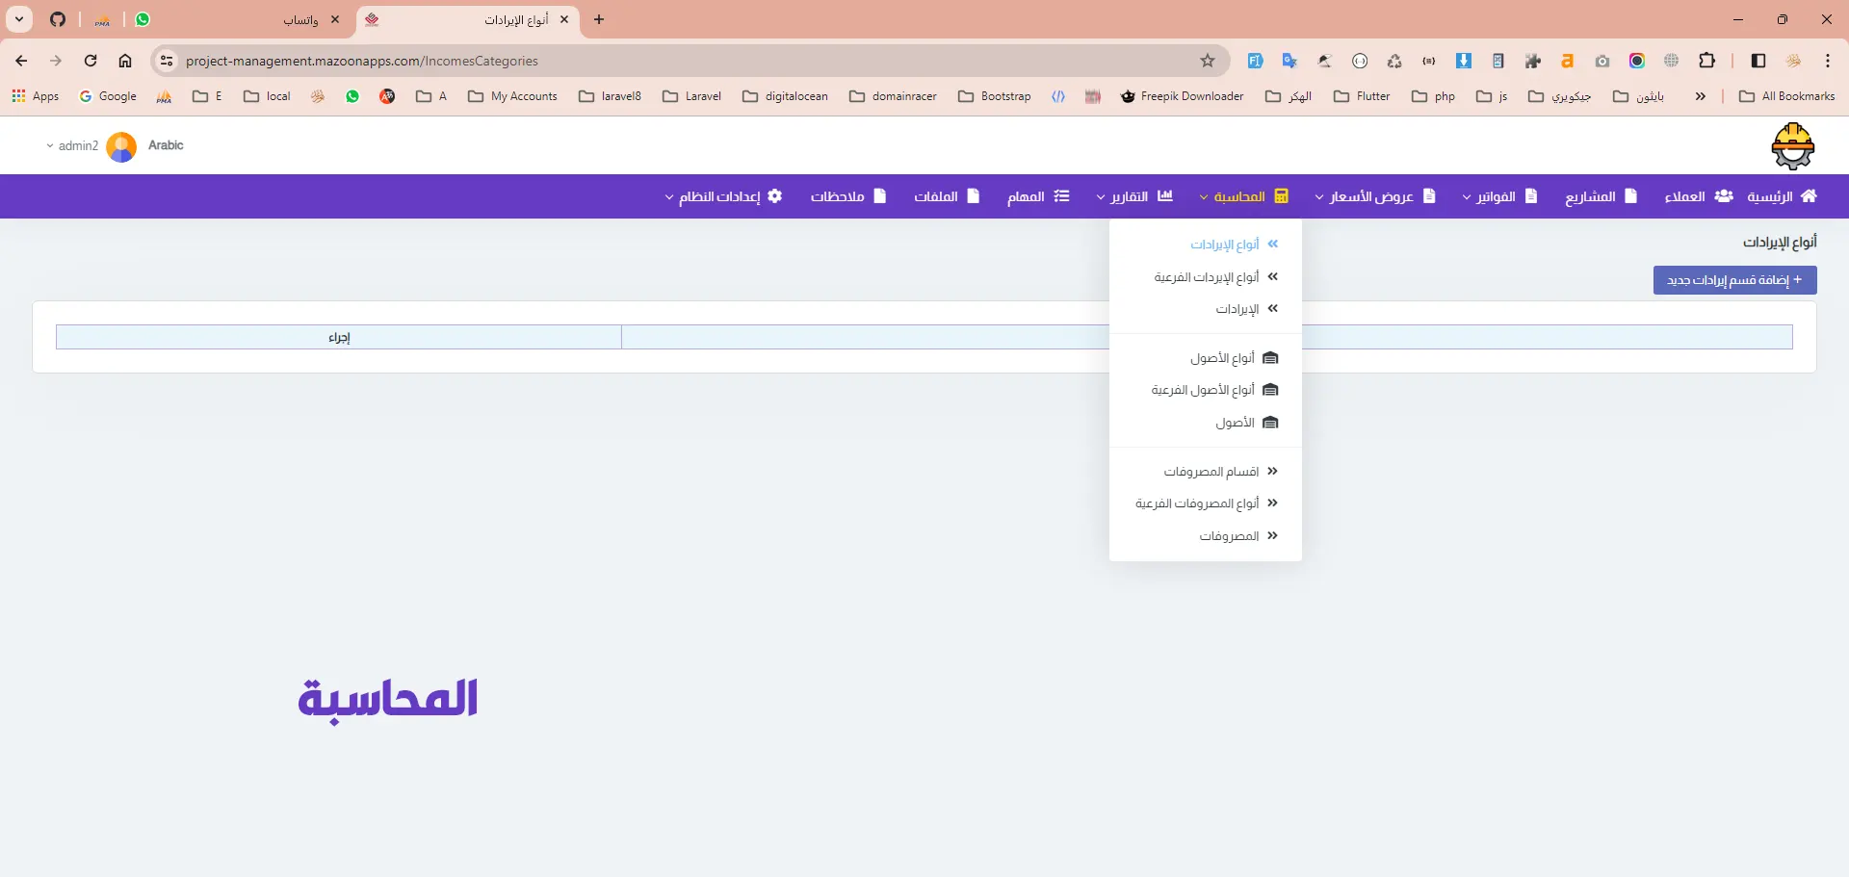Screen dimensions: 1849x877
Task: Click the admin2 user avatar
Action: [121, 146]
